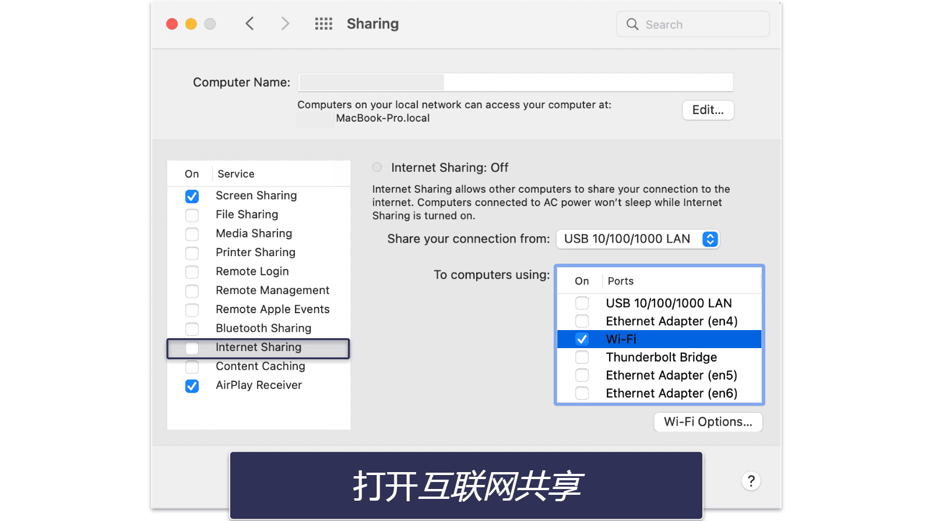Enable the Printer Sharing checkbox
932x521 pixels.
pyautogui.click(x=192, y=253)
